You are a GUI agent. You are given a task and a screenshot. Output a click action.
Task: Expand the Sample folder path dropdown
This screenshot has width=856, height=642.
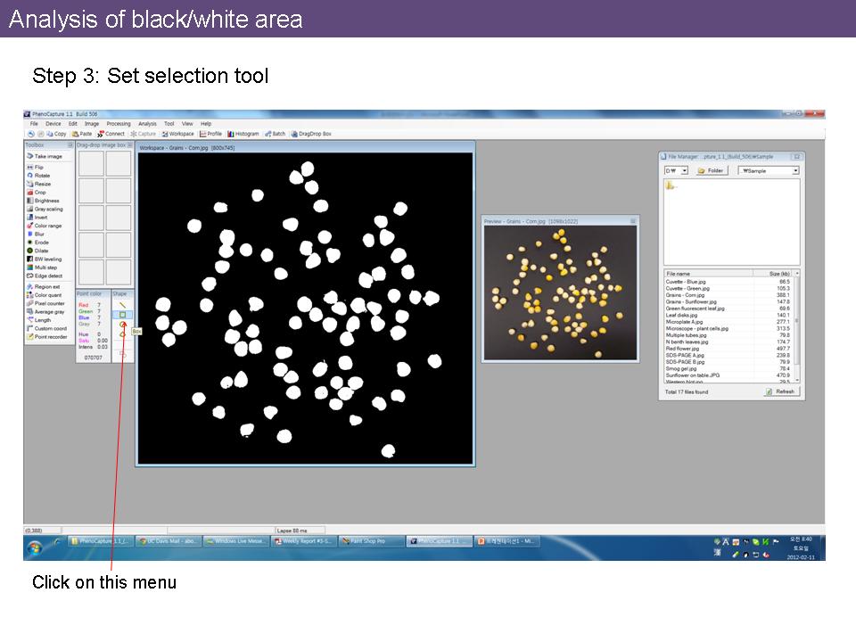pyautogui.click(x=795, y=170)
